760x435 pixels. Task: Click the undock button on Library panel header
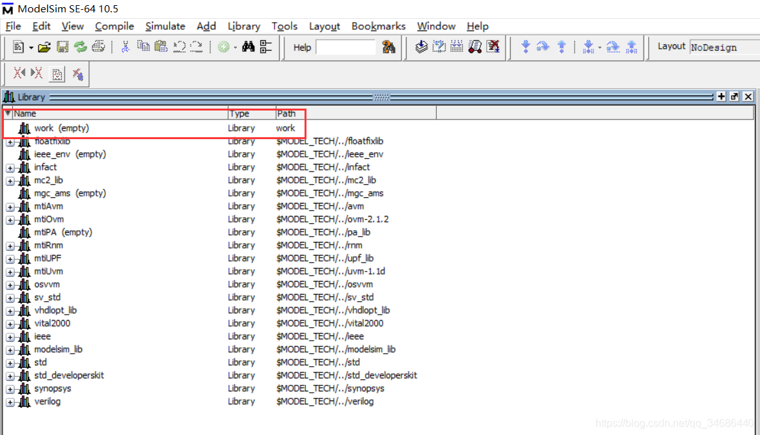[735, 96]
